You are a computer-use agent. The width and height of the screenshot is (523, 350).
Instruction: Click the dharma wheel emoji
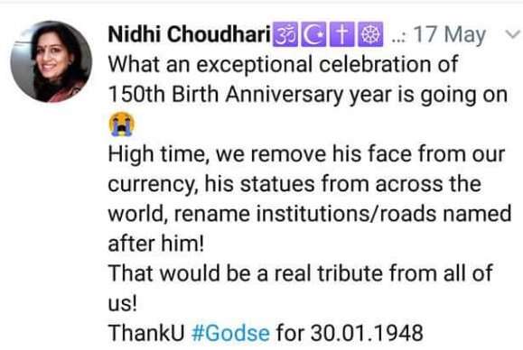pyautogui.click(x=370, y=34)
